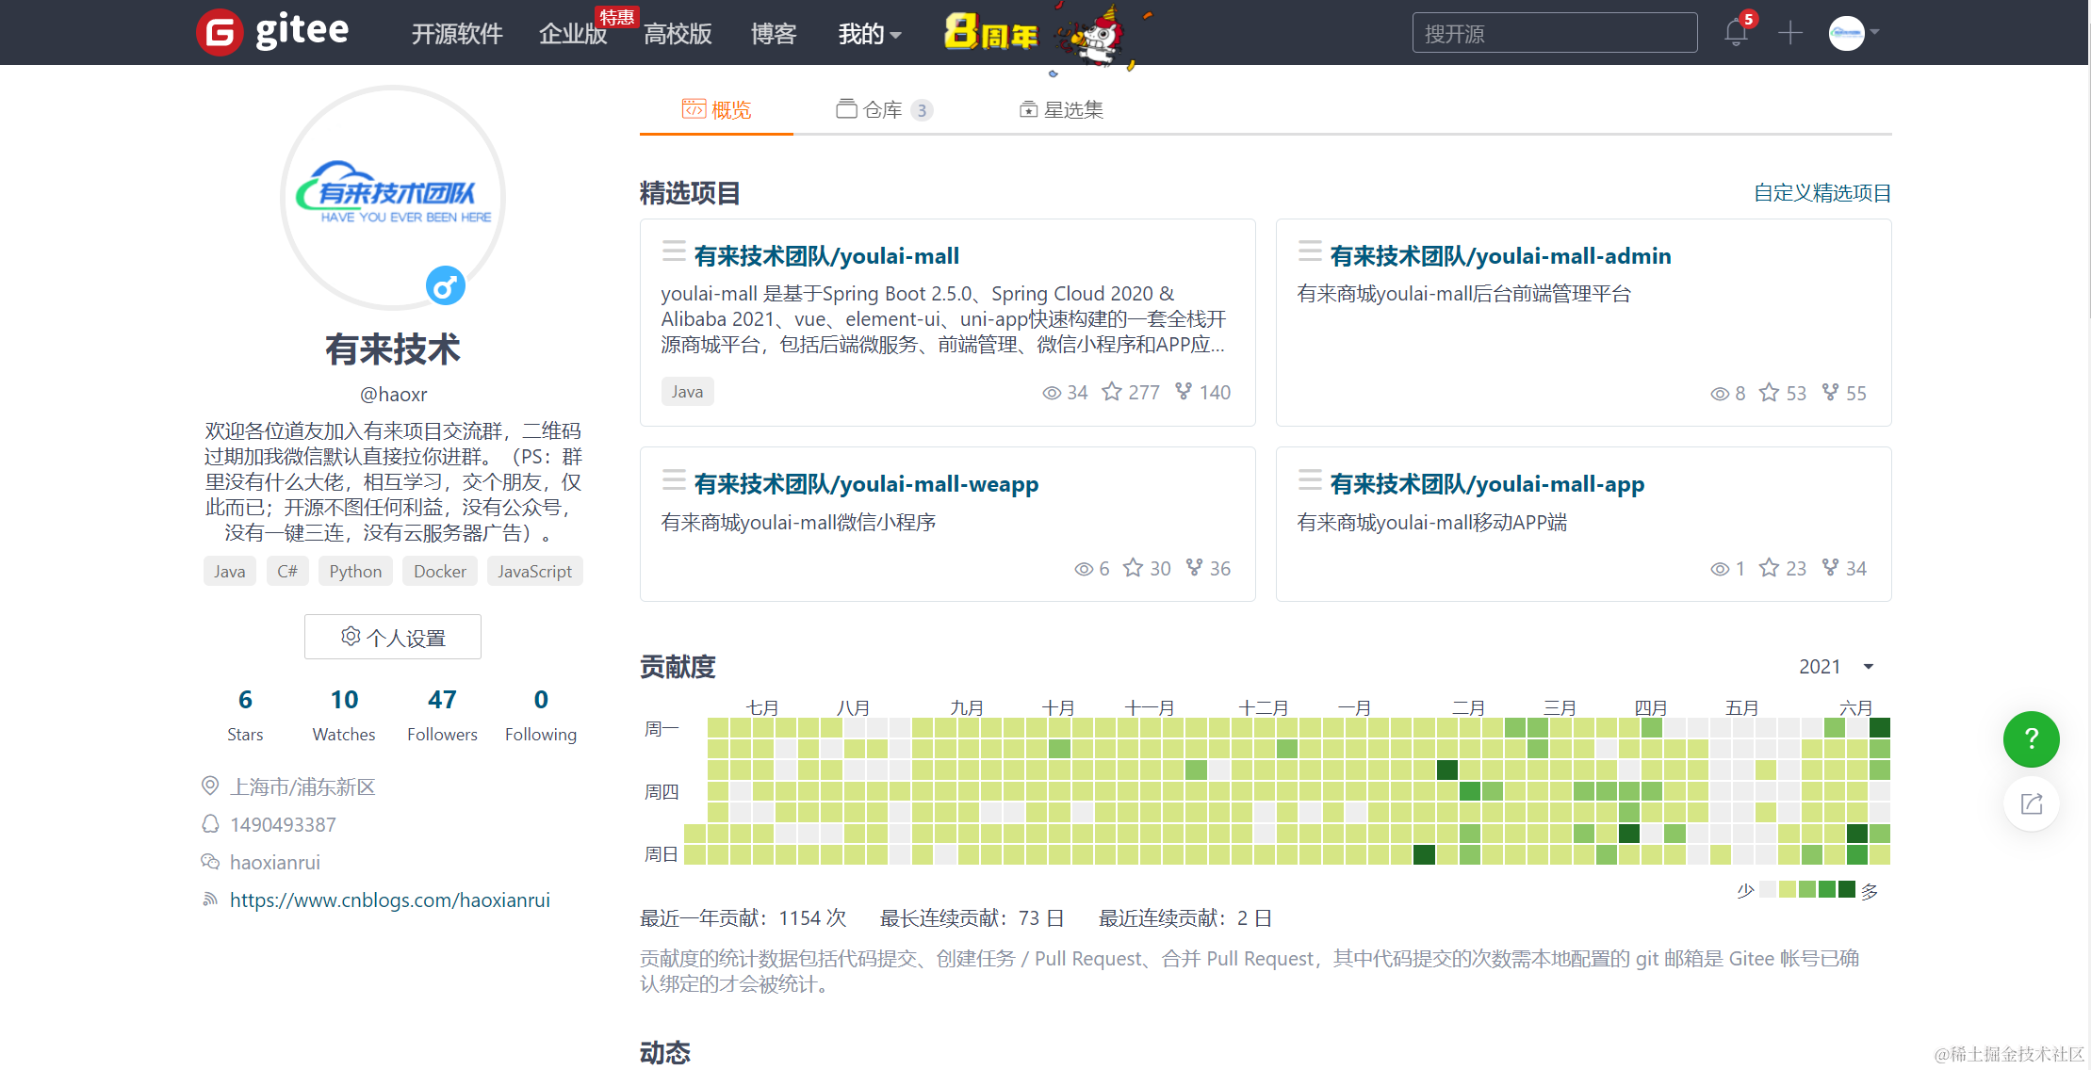Click the star icon on youlai-mall card
Screen dimensions: 2091x1070
(1112, 392)
